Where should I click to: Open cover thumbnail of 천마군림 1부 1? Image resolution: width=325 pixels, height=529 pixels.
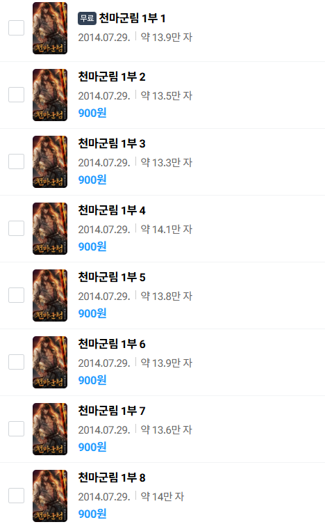[x=50, y=28]
